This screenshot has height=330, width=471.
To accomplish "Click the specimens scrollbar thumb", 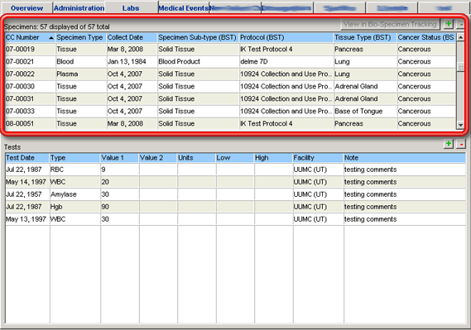I will 460,67.
